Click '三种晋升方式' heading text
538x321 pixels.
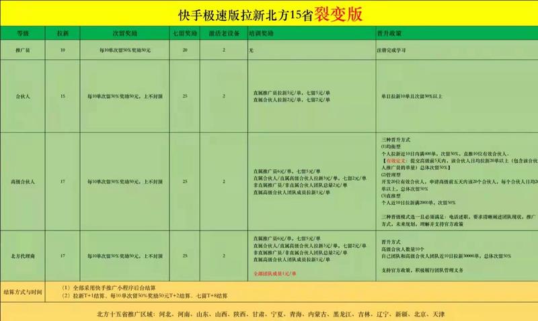(396, 140)
